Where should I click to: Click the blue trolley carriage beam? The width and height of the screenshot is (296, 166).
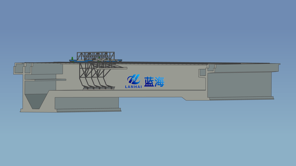[x=96, y=61]
